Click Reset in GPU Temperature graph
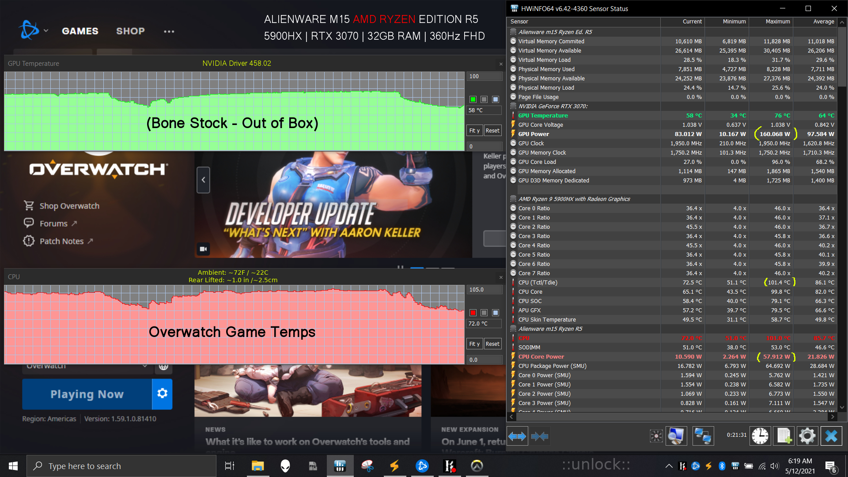Viewport: 848px width, 477px height. tap(492, 131)
